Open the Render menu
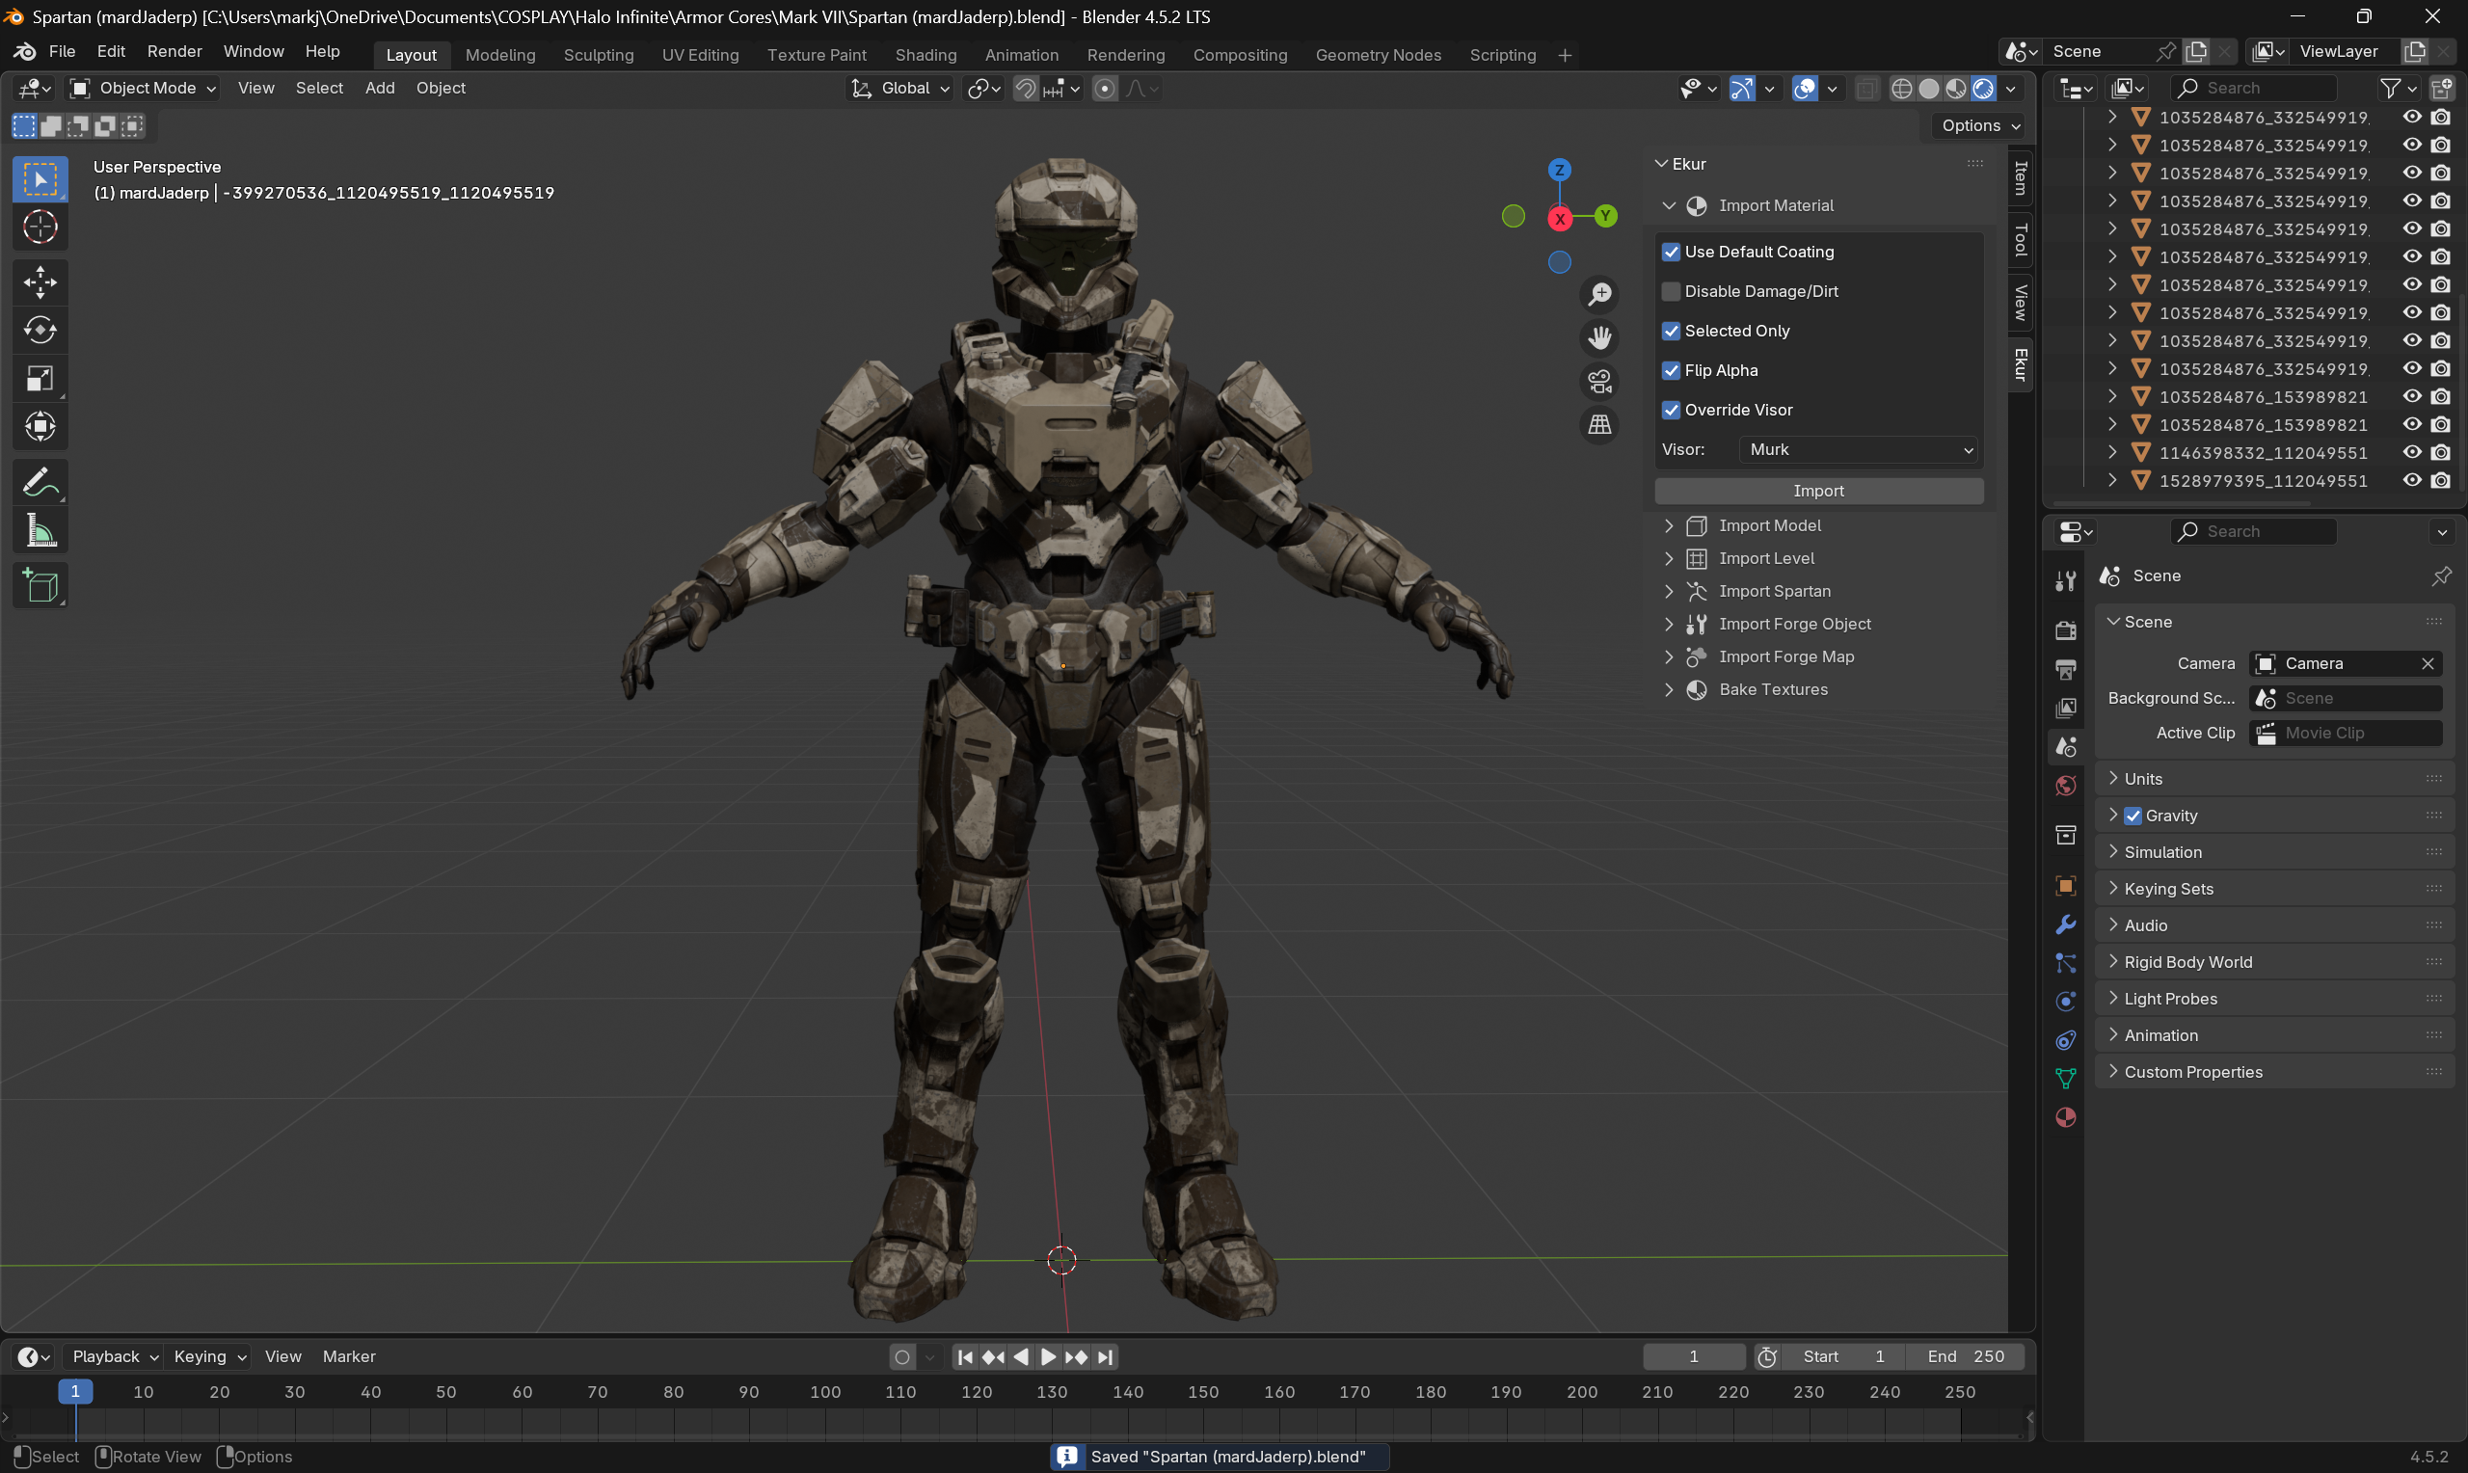 [x=174, y=52]
